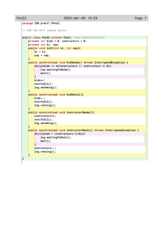Click the Pool2 title in header
163x231 pixels.
click(x=21, y=18)
